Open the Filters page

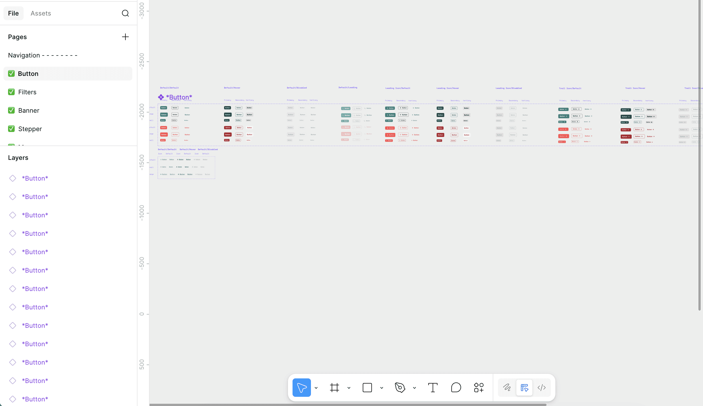tap(27, 92)
